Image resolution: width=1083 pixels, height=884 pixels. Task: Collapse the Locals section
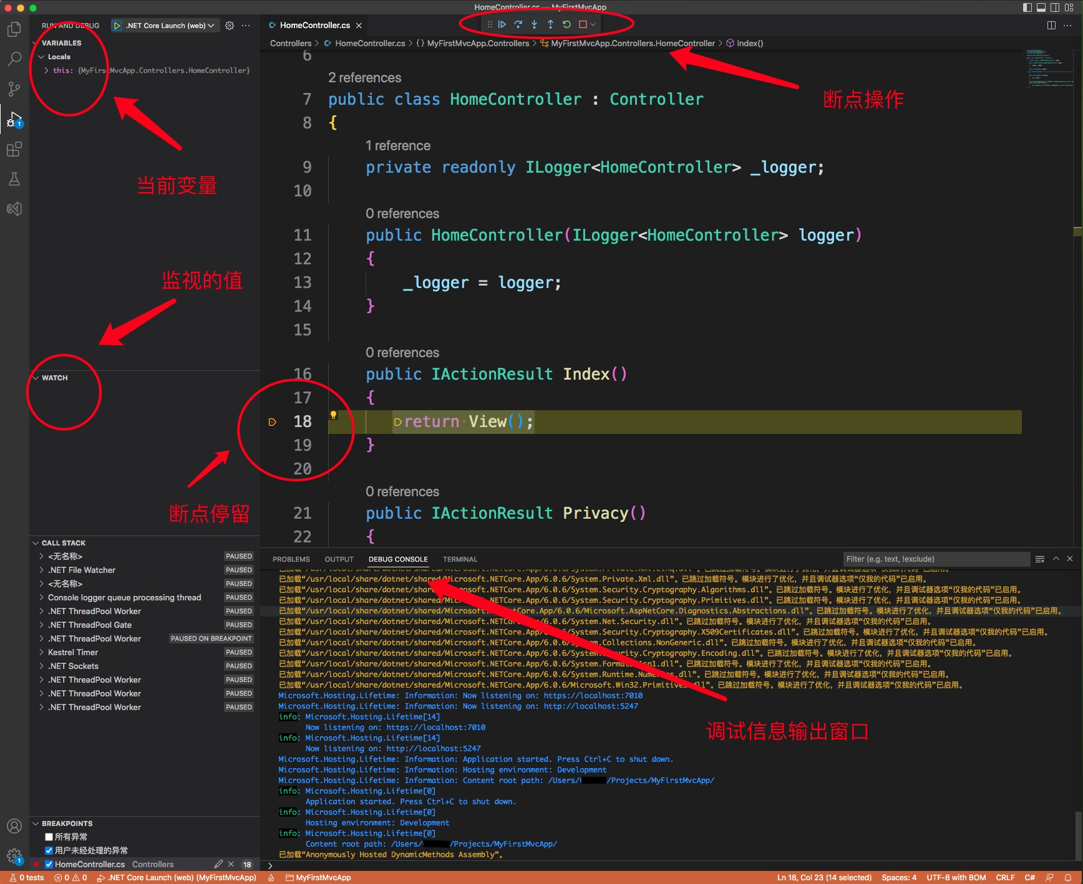point(41,56)
